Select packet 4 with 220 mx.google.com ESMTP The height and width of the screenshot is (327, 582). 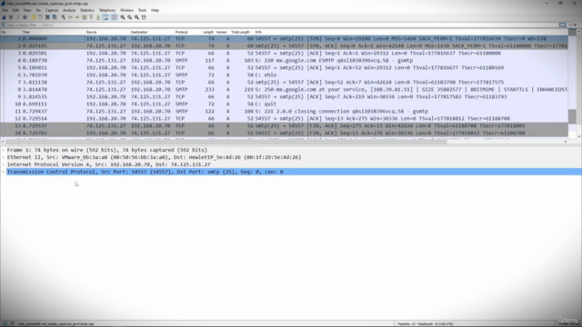point(284,61)
